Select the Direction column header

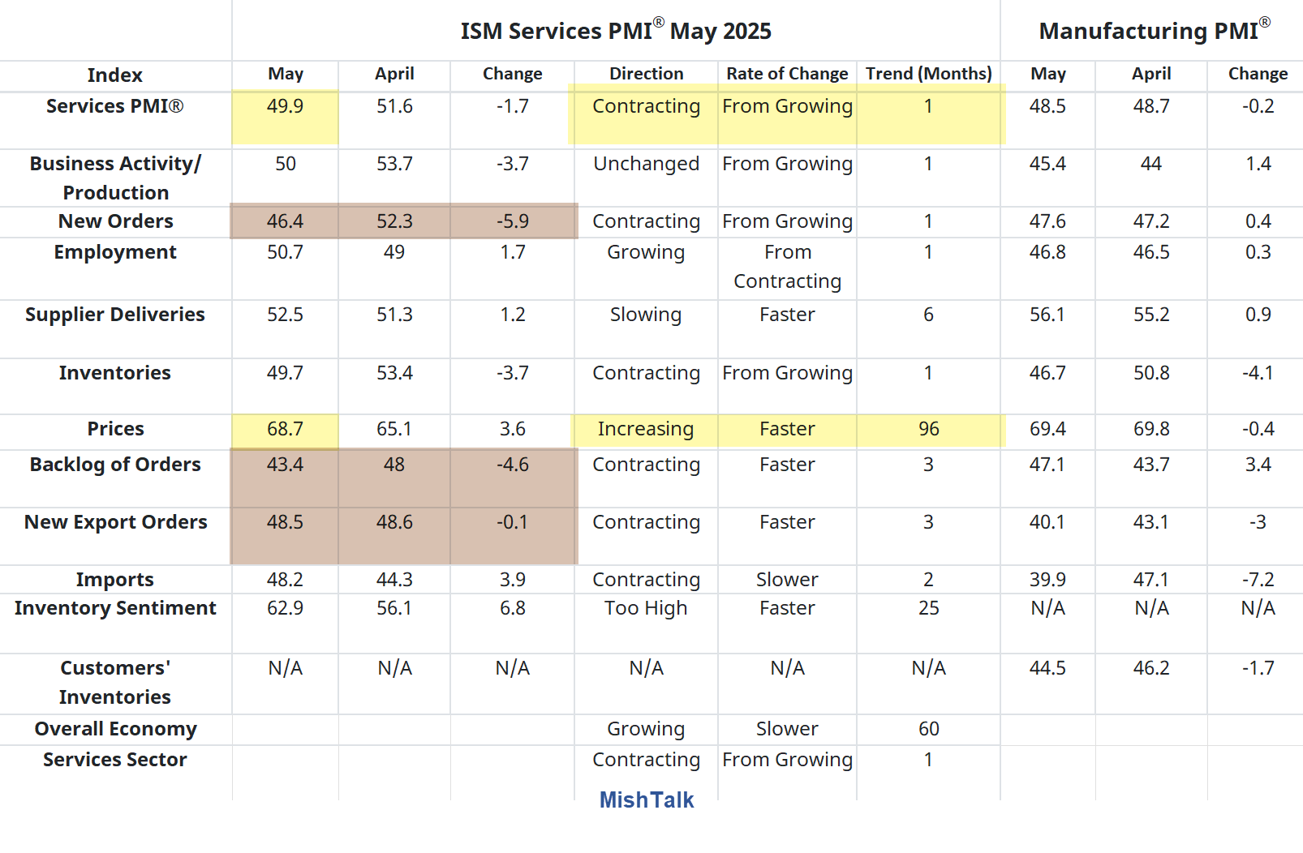[645, 75]
